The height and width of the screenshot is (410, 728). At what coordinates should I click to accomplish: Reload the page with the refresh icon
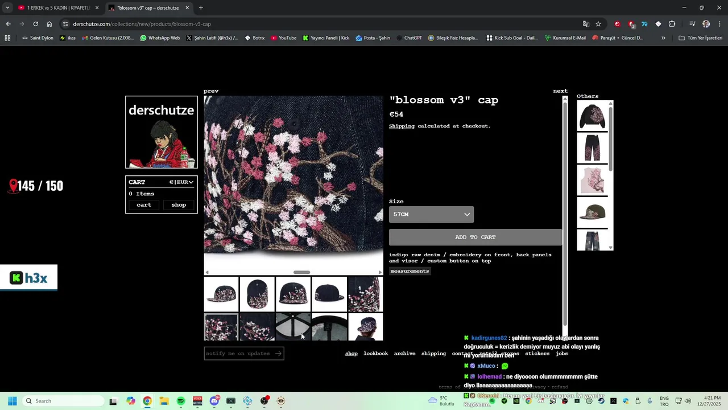(35, 24)
